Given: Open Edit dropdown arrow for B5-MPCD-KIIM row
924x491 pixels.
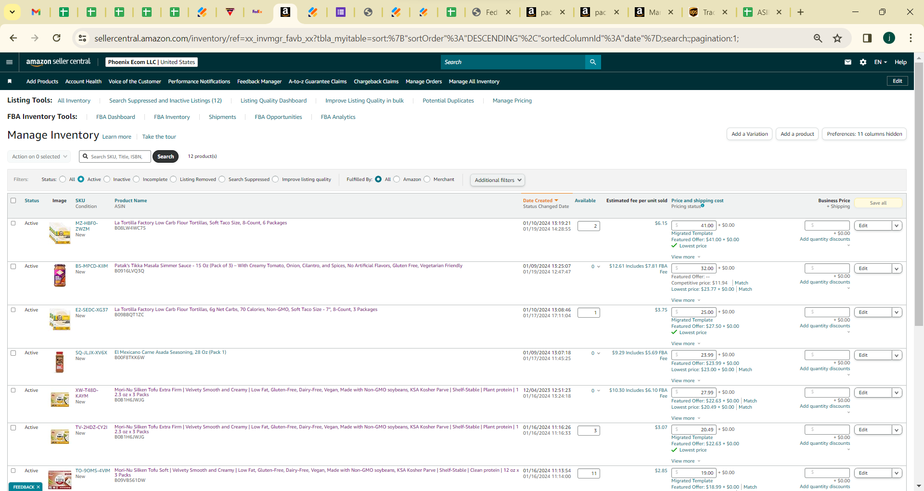Looking at the screenshot, I should click(x=897, y=269).
